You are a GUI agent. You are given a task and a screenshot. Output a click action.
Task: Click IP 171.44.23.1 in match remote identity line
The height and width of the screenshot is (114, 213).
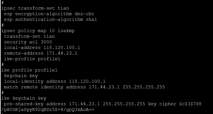[x=103, y=87]
